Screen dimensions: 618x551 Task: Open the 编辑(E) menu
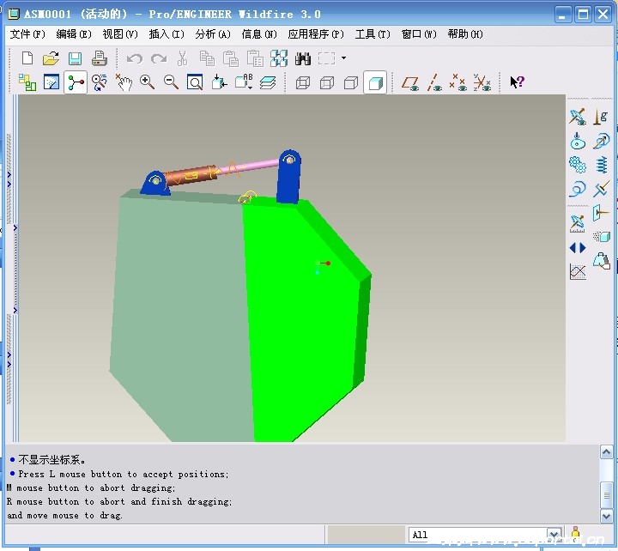pos(74,34)
